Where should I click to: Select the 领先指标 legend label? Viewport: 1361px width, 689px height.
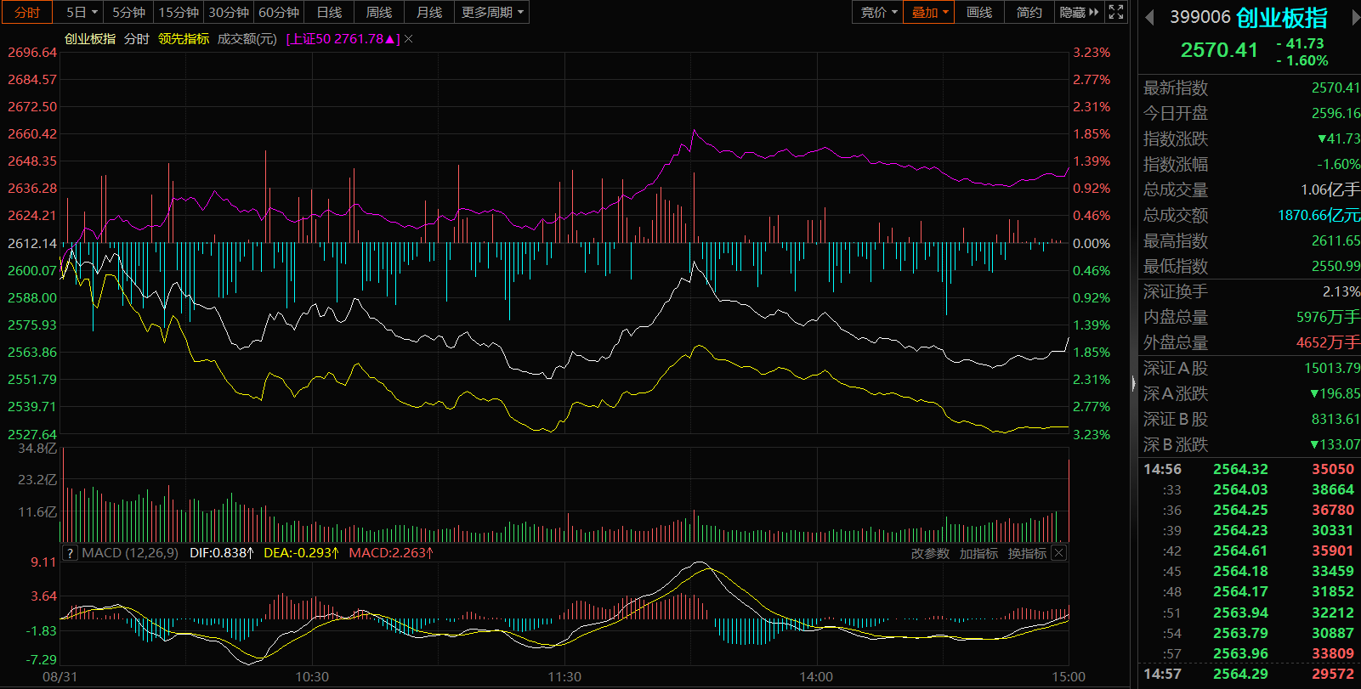click(184, 39)
